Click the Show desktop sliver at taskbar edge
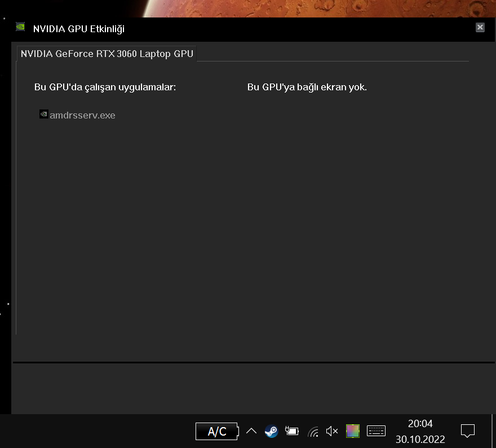This screenshot has height=448, width=496. [494, 431]
